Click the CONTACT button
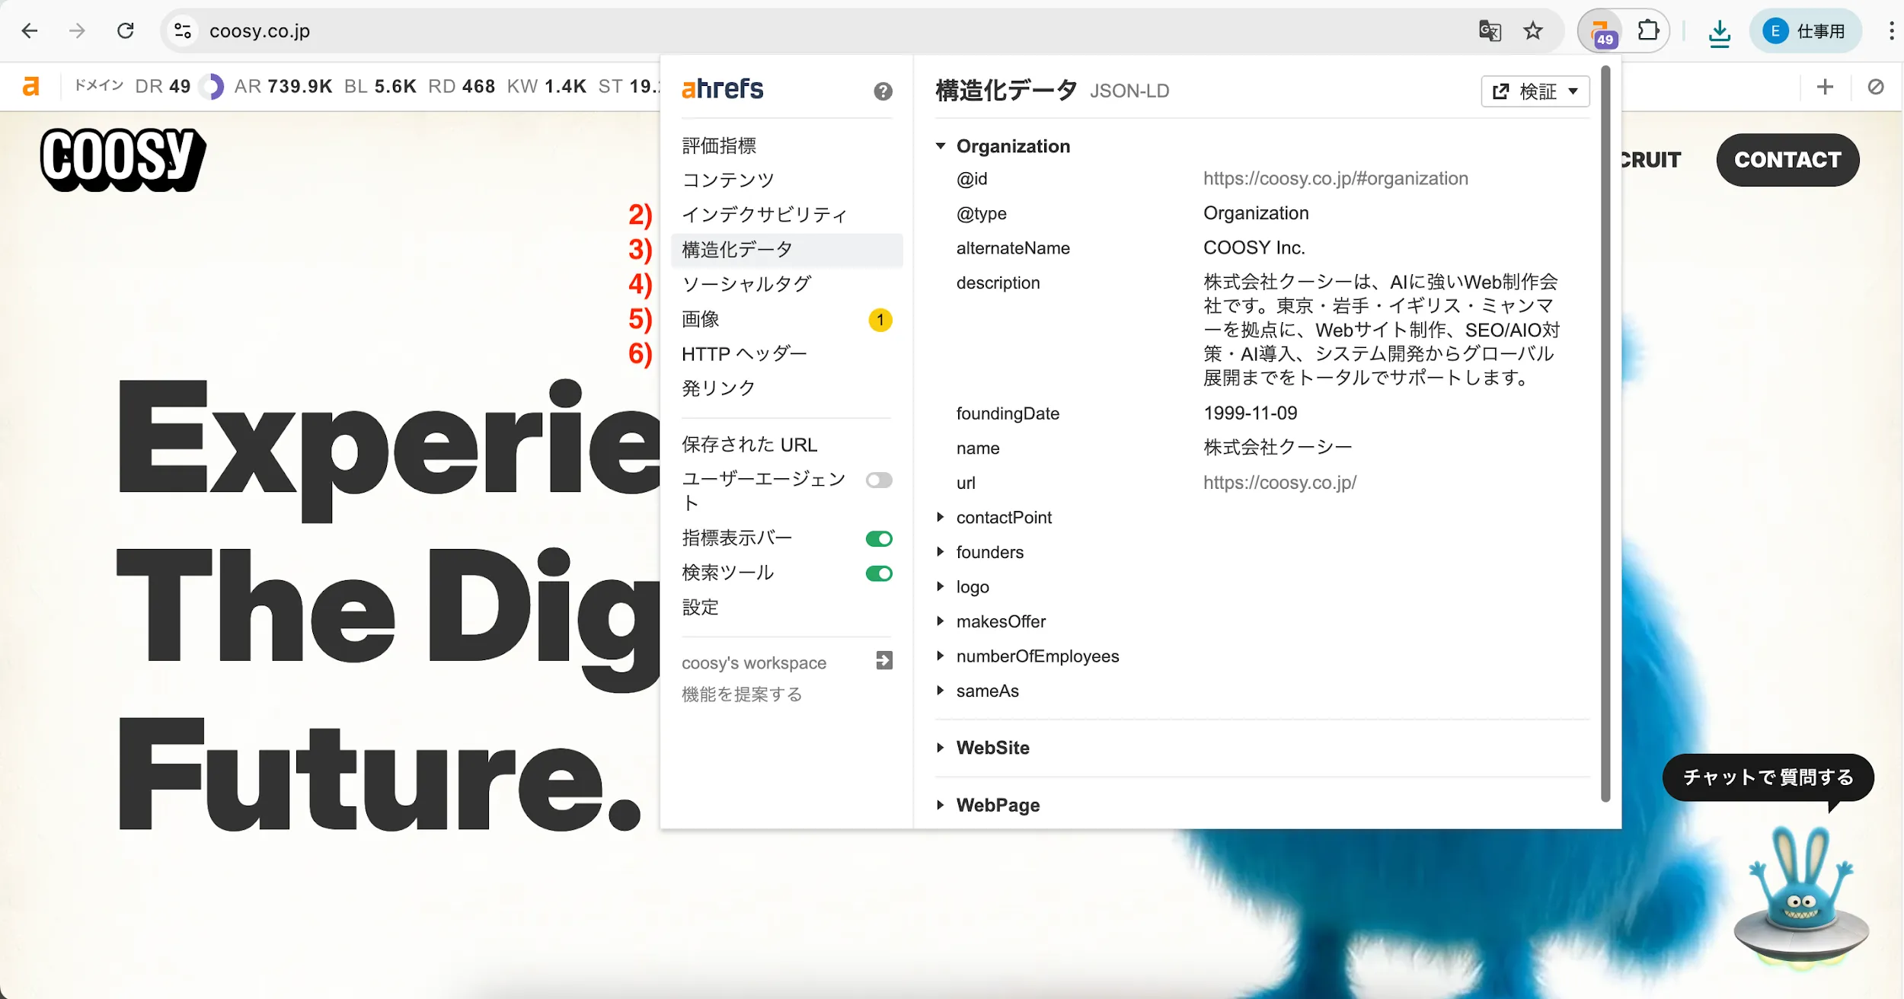Image resolution: width=1904 pixels, height=999 pixels. pos(1787,160)
